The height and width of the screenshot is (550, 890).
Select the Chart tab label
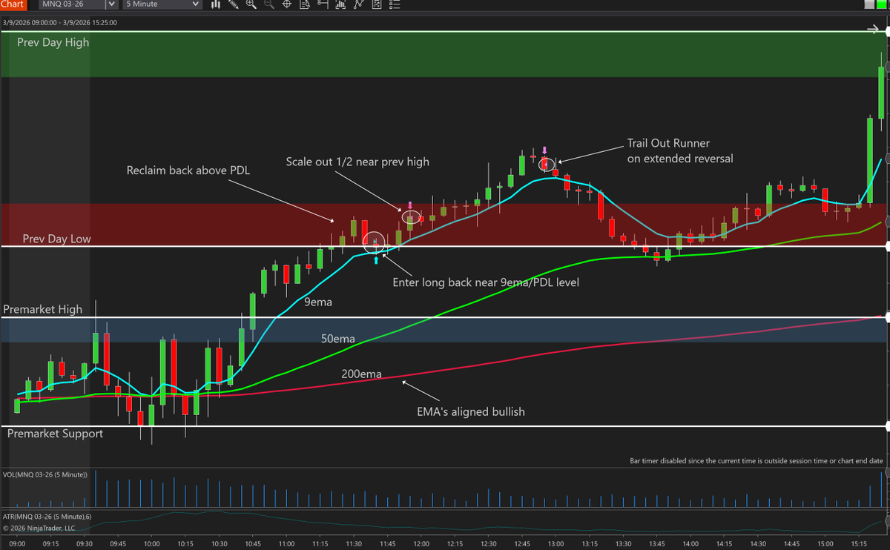pyautogui.click(x=13, y=4)
